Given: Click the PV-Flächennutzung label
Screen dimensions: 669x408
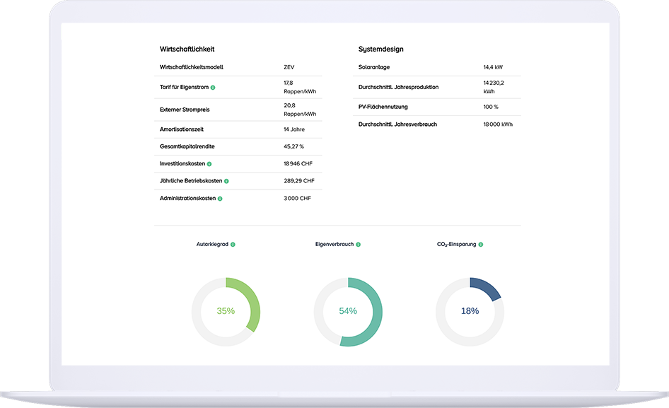Looking at the screenshot, I should pyautogui.click(x=383, y=107).
